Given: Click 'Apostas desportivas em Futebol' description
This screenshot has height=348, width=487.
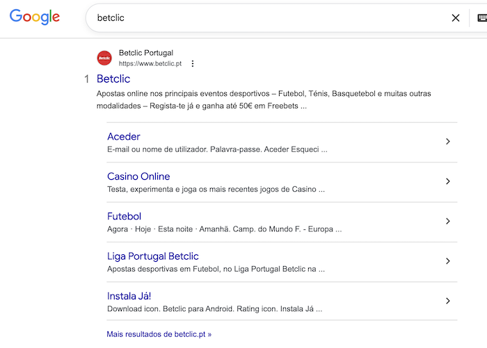Looking at the screenshot, I should tap(216, 269).
